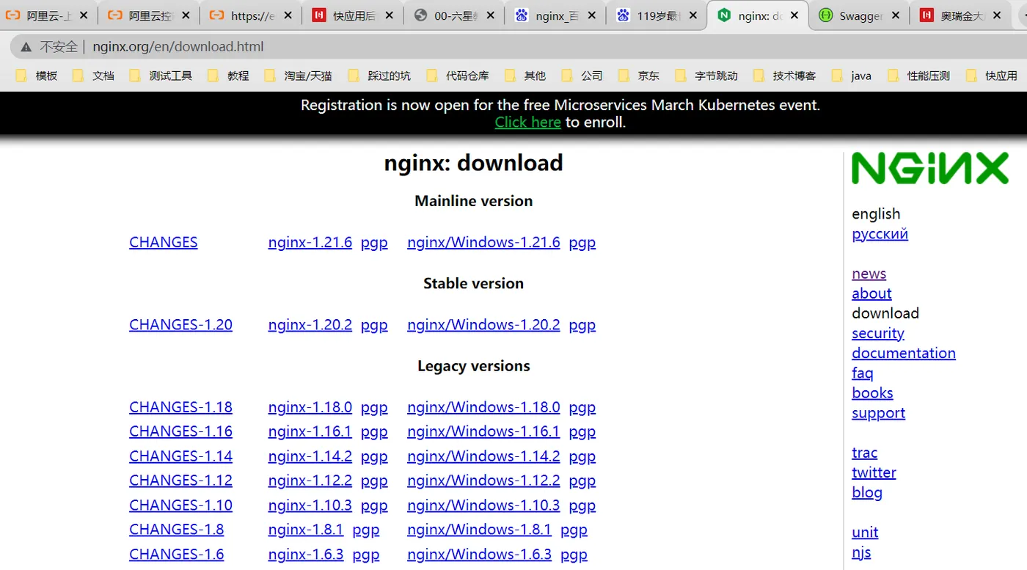Click the favicon of the 阿里云控 tab
This screenshot has height=570, width=1027.
click(115, 15)
